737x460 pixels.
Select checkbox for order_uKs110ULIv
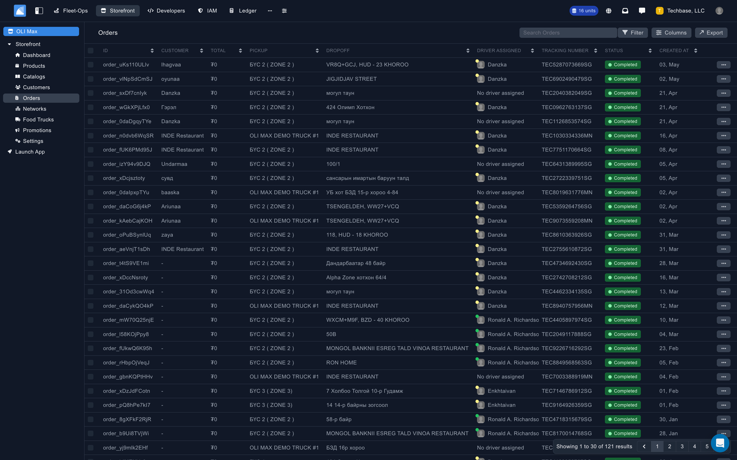pyautogui.click(x=90, y=64)
